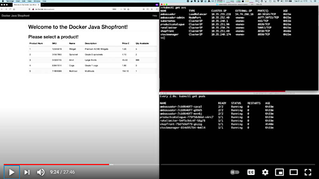Open the View menu
Screen dimensions: 319x179
pyautogui.click(x=30, y=1)
